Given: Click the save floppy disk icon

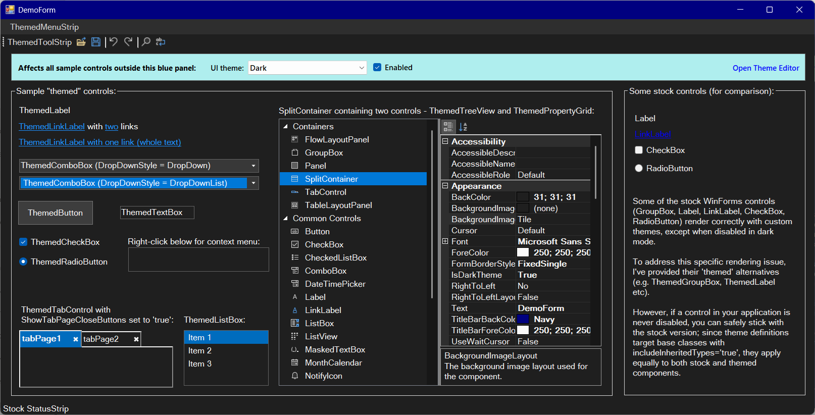Looking at the screenshot, I should tap(96, 42).
